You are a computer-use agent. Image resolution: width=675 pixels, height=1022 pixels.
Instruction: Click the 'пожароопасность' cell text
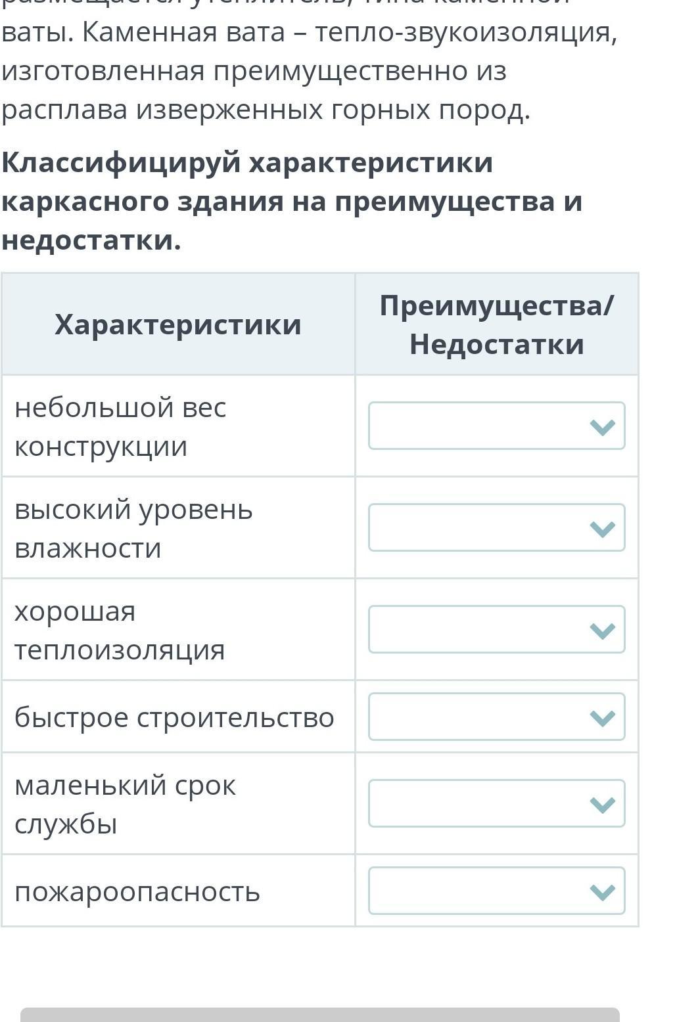point(137,892)
